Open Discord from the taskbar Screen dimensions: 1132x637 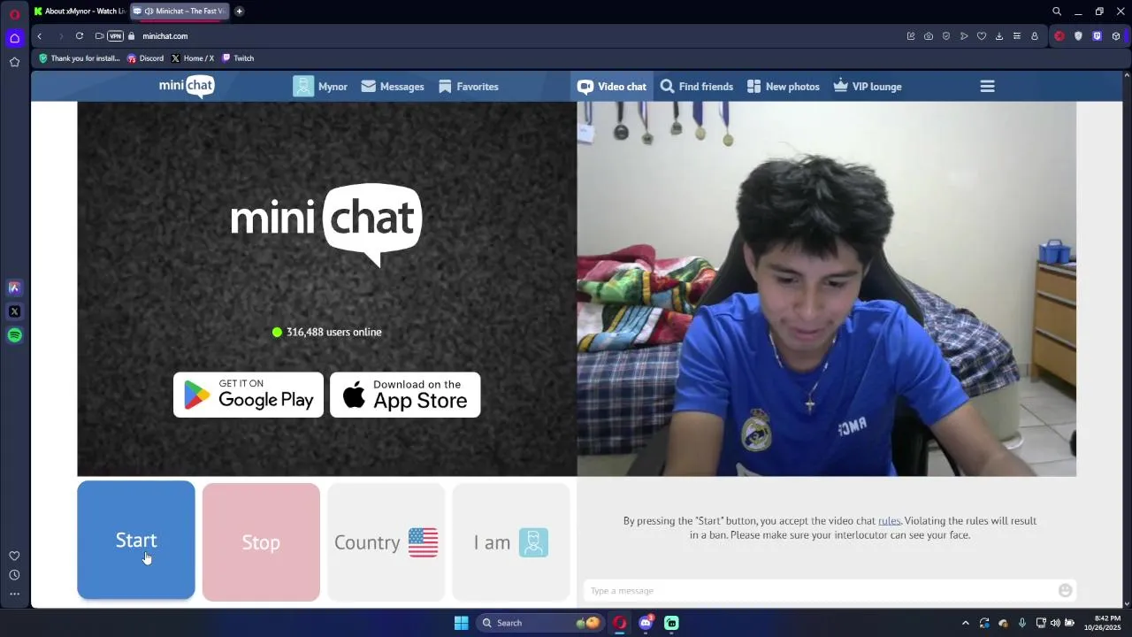[646, 623]
